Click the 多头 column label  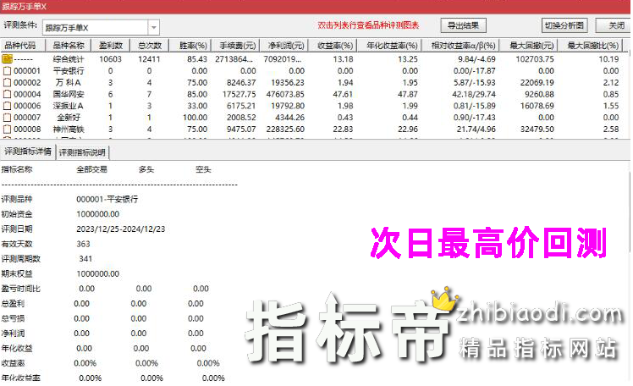pos(146,169)
